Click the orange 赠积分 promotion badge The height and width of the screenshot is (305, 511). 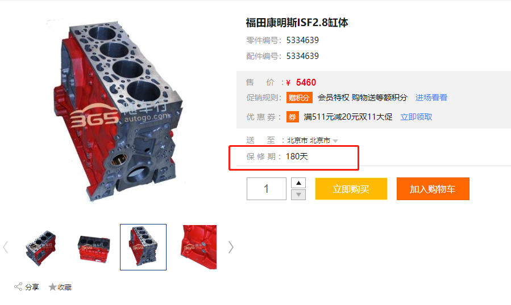tap(299, 98)
